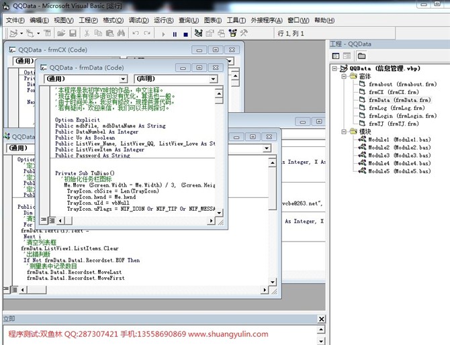This screenshot has height=345, width=450.
Task: Collapse the 窗体 forms folder
Action: [343, 77]
